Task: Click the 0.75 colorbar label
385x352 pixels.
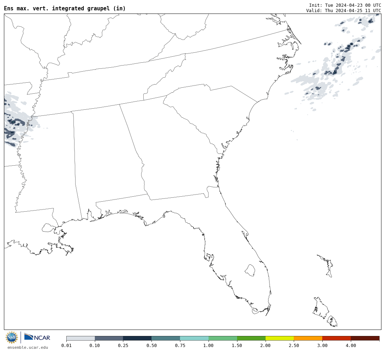Action: (x=180, y=346)
